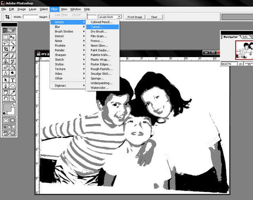The image size is (253, 200).
Task: Switch to the Info tab
Action: 245,37
